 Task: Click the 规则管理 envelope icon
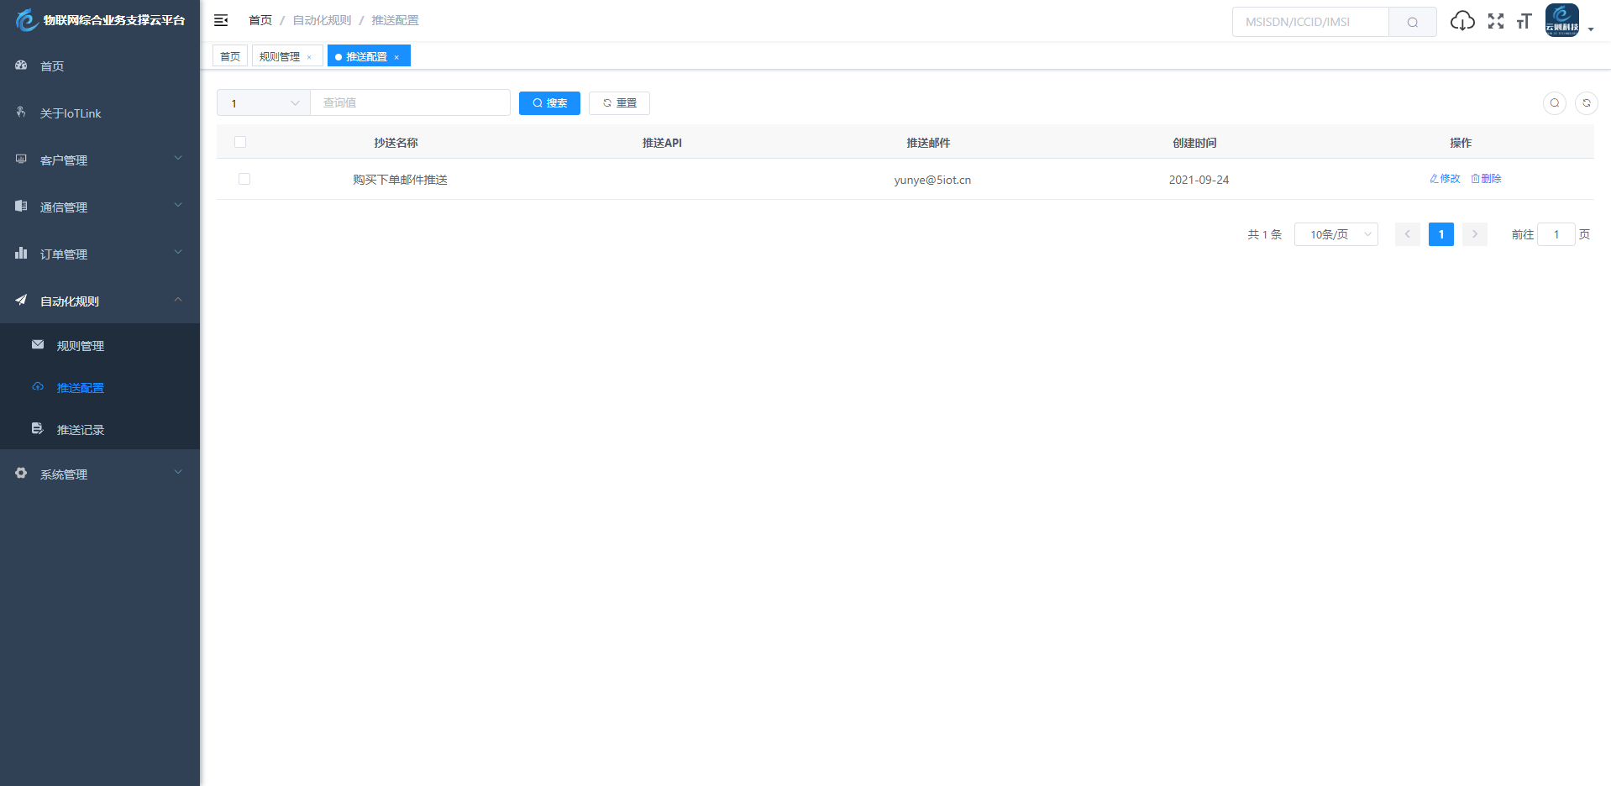click(x=38, y=344)
